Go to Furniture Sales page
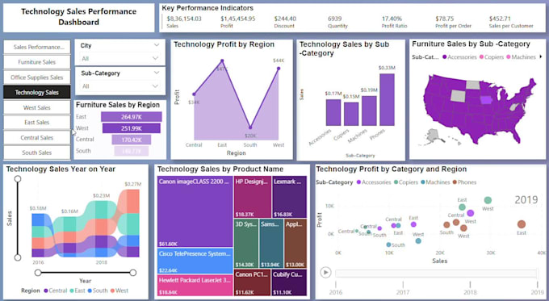The height and width of the screenshot is (301, 549). [37, 62]
